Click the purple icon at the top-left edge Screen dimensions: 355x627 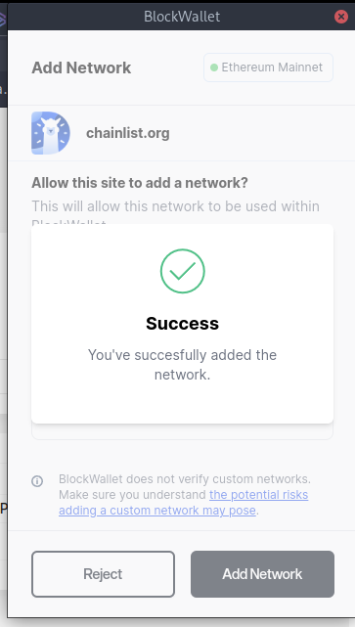tap(2, 19)
